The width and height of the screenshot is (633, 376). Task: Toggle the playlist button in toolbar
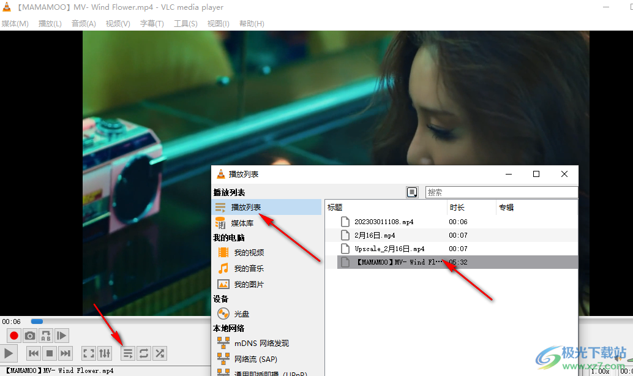127,353
